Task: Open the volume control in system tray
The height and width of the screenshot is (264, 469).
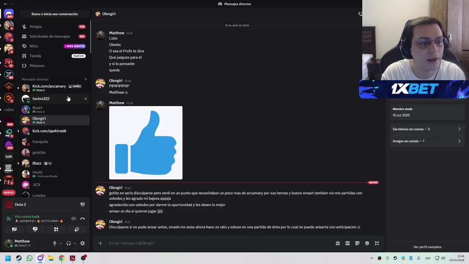Action: pyautogui.click(x=443, y=258)
